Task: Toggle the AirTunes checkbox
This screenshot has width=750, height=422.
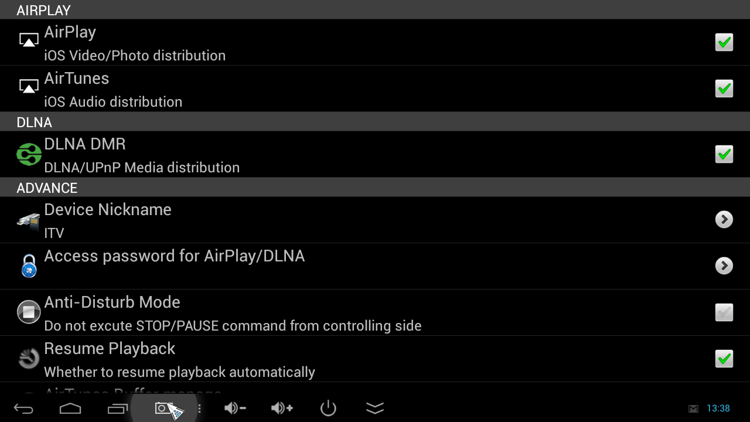Action: [x=724, y=89]
